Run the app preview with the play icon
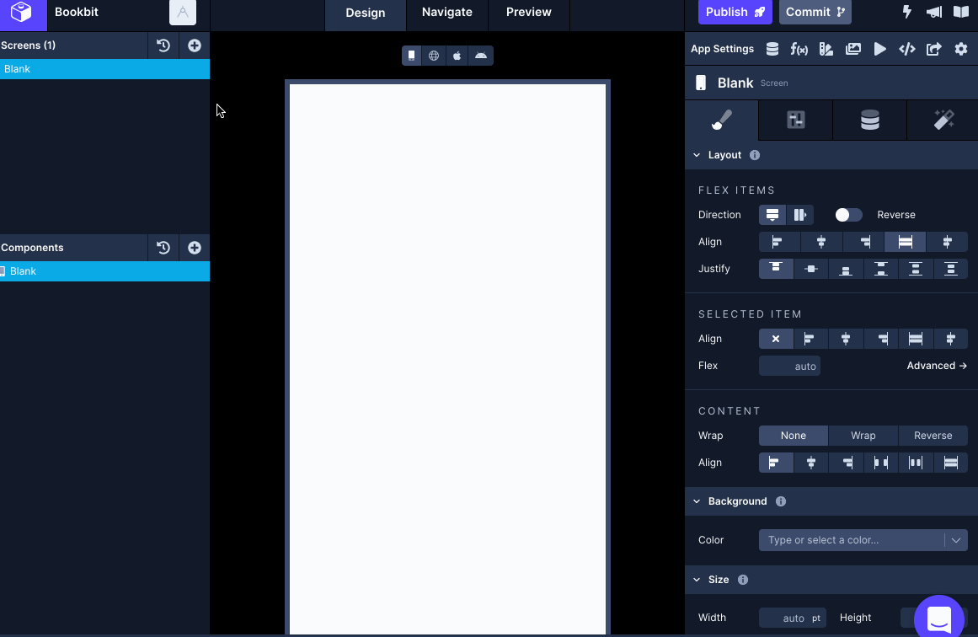Image resolution: width=978 pixels, height=637 pixels. (x=879, y=49)
